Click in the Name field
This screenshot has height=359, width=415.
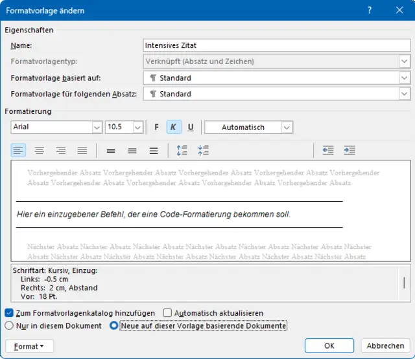tap(276, 46)
